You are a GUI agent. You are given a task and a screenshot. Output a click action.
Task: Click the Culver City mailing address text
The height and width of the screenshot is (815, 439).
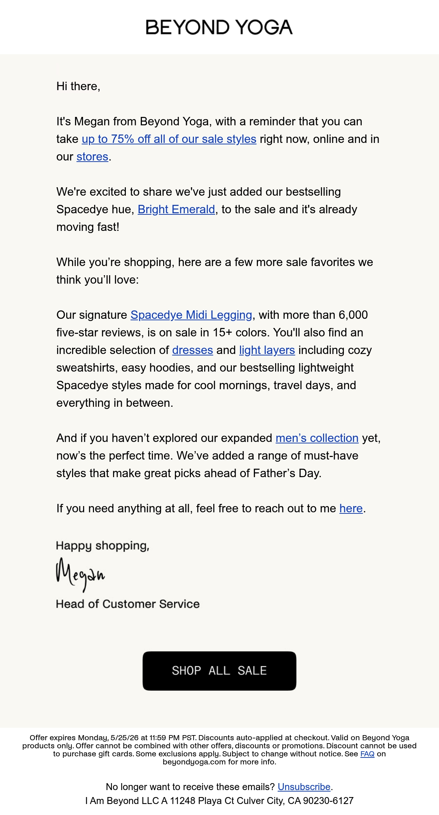tap(219, 801)
